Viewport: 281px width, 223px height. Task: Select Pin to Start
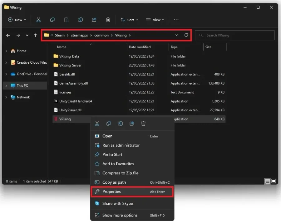point(132,155)
